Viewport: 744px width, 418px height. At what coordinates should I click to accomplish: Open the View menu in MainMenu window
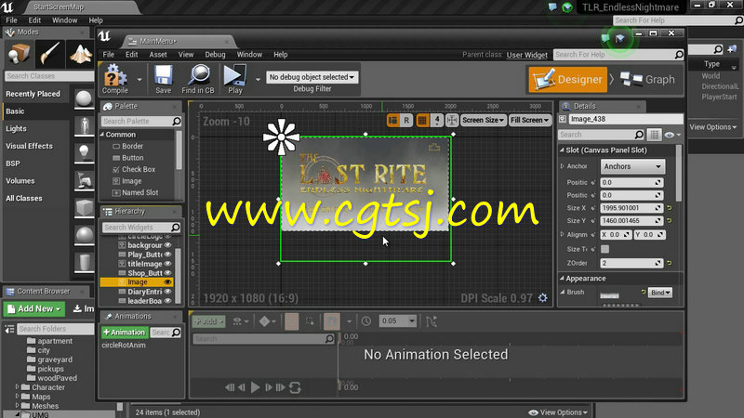pyautogui.click(x=185, y=55)
